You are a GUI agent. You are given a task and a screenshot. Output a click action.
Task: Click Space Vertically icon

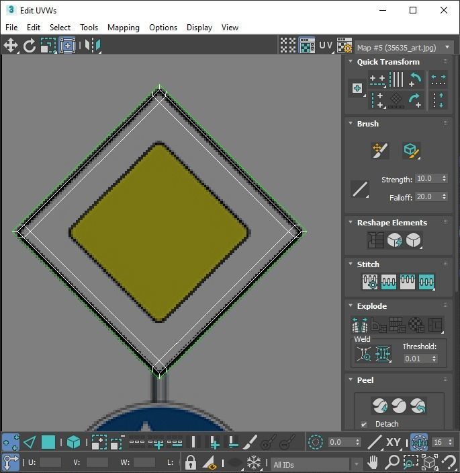tap(439, 100)
